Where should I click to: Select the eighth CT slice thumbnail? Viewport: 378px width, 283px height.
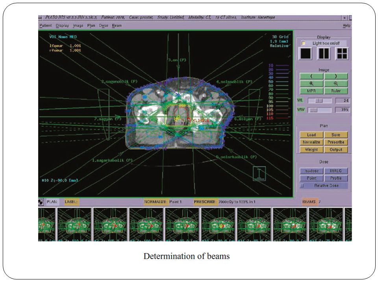290,224
